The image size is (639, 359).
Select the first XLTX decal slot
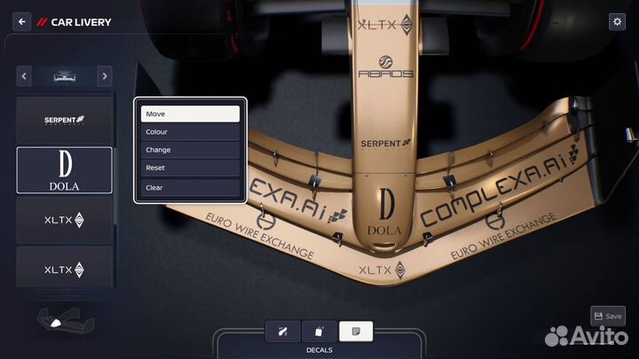[x=65, y=220]
